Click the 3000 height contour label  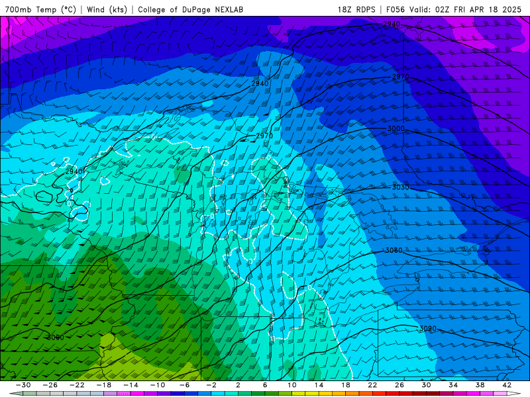396,128
